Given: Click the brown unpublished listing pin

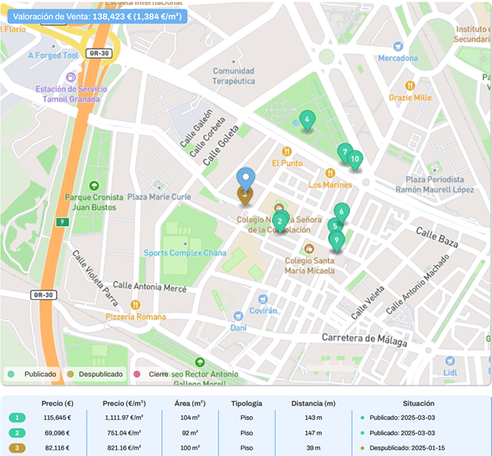Looking at the screenshot, I should point(245,194).
